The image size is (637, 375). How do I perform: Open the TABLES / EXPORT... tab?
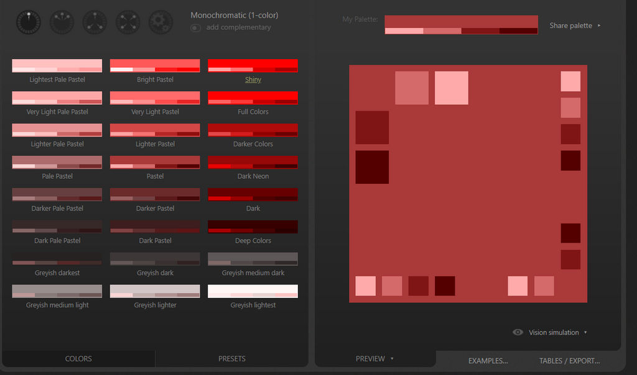[570, 361]
